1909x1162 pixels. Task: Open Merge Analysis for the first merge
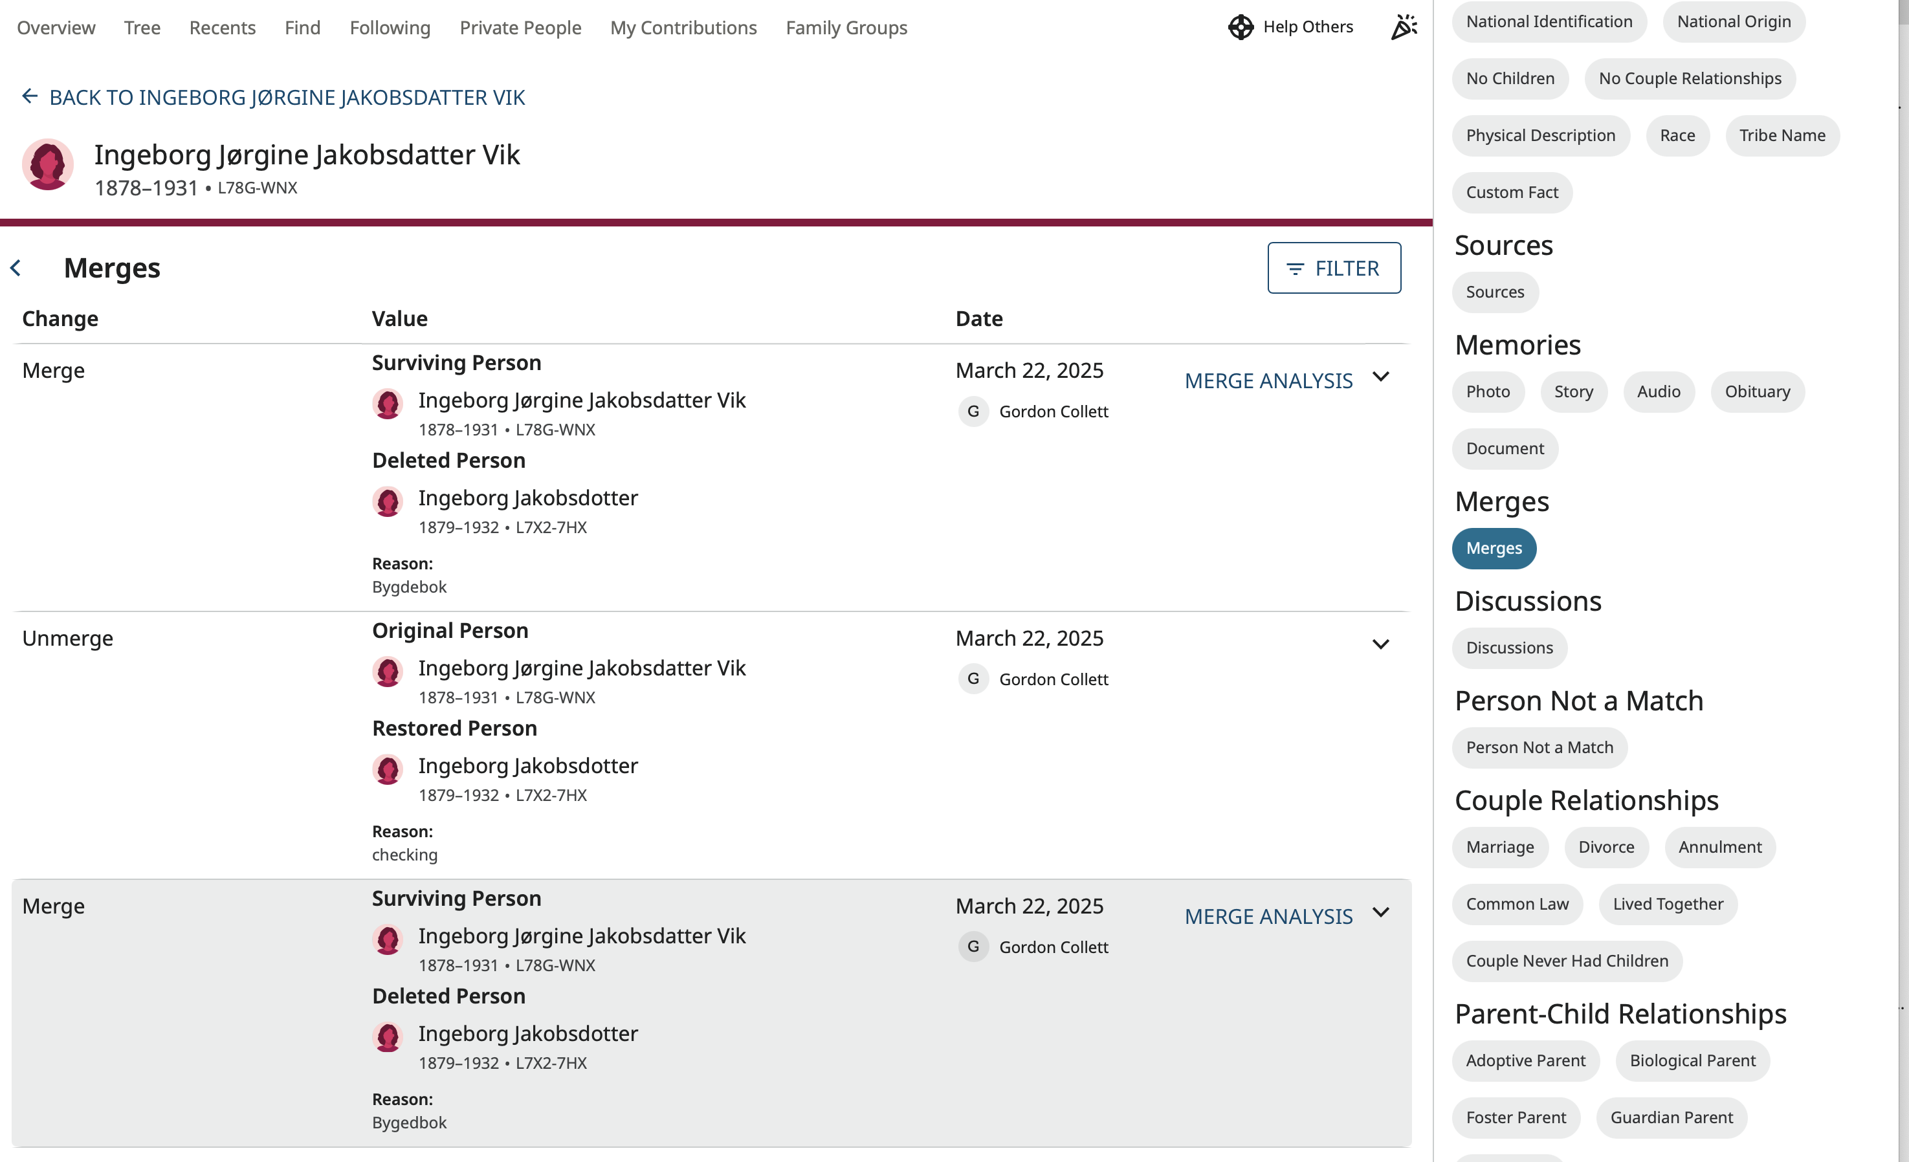[x=1268, y=381]
